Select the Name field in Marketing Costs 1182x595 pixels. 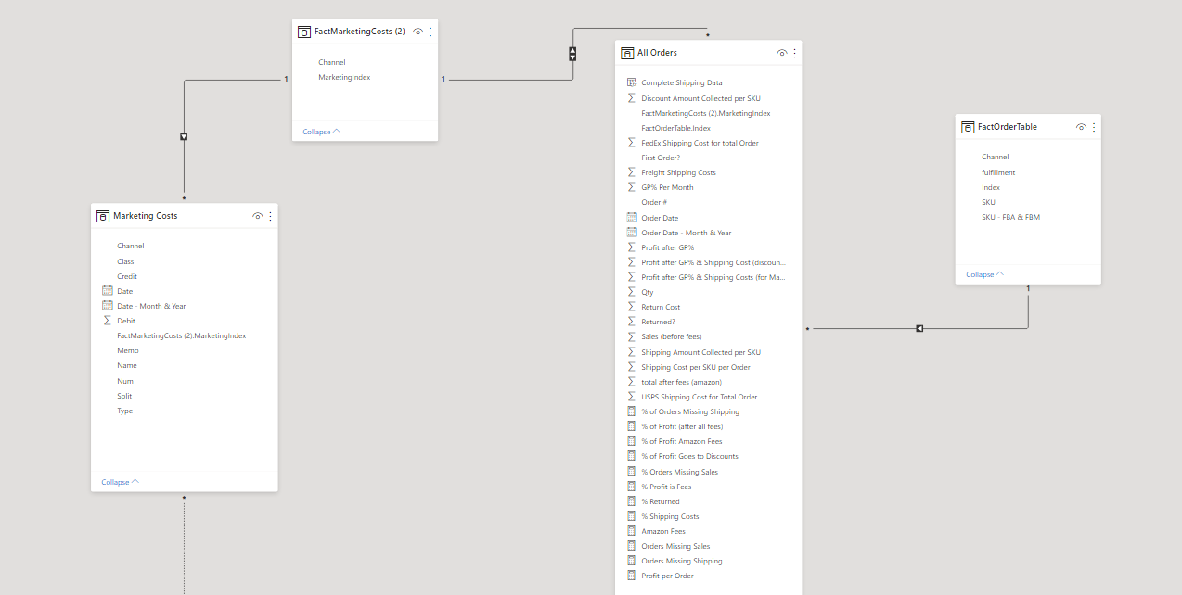point(127,365)
